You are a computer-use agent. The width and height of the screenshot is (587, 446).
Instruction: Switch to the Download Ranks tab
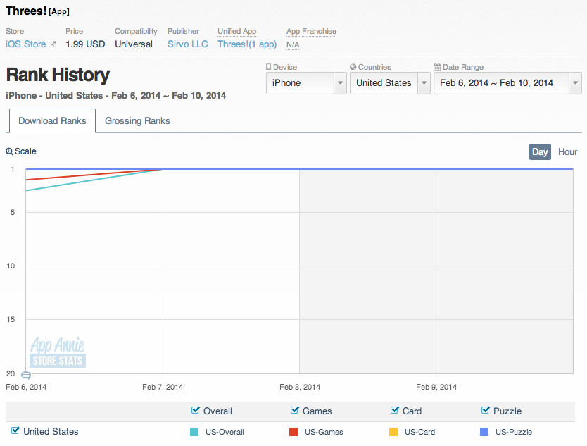52,120
